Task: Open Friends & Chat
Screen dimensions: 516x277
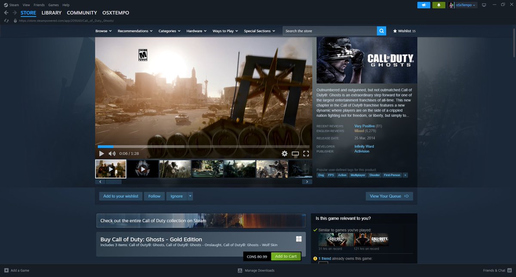Action: 497,271
